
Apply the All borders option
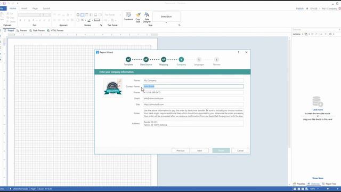pos(78,15)
